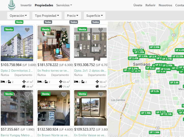Click the white apartment tower rendering photo
This screenshot has width=184, height=137.
(x=17, y=43)
